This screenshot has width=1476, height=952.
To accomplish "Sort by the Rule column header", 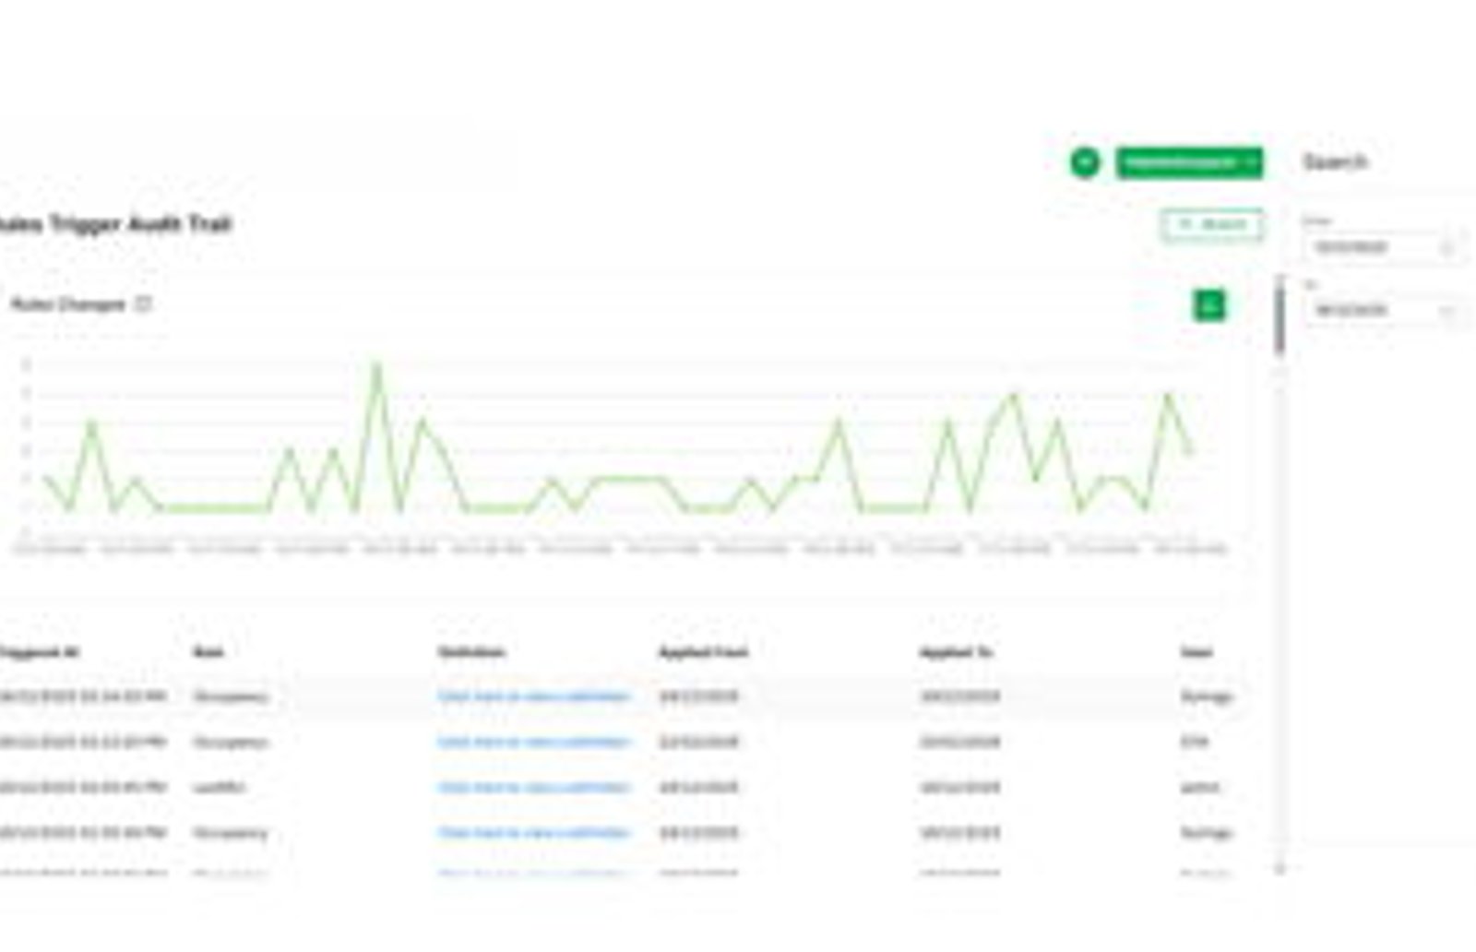I will [x=208, y=652].
